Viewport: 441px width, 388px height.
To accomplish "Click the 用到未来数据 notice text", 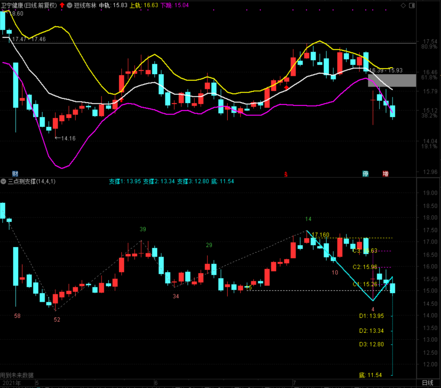I will (x=17, y=375).
